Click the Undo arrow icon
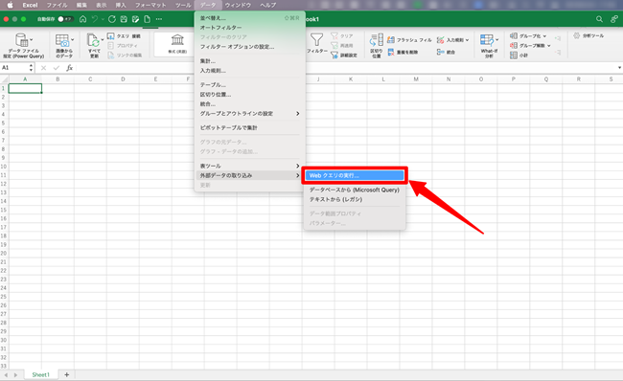Image resolution: width=623 pixels, height=381 pixels. (95, 19)
